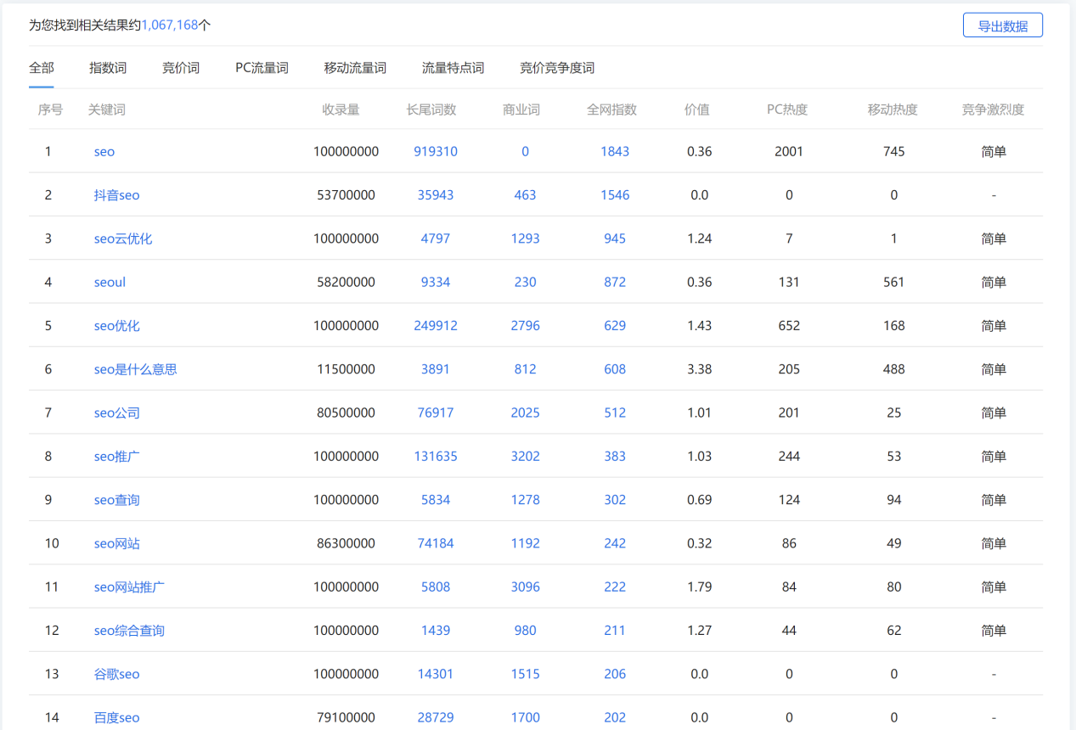This screenshot has width=1076, height=730.
Task: Select the 竞价竞争度词 tab
Action: coord(557,68)
